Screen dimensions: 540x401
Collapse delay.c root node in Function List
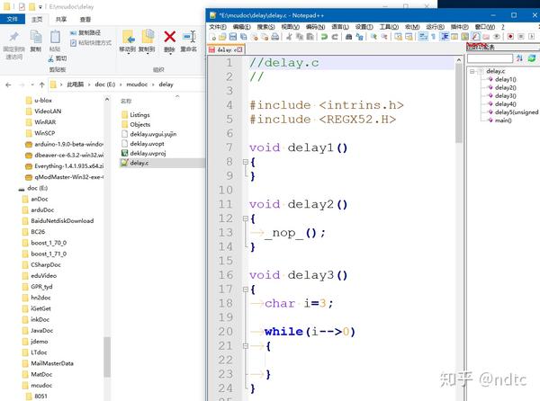[x=472, y=71]
